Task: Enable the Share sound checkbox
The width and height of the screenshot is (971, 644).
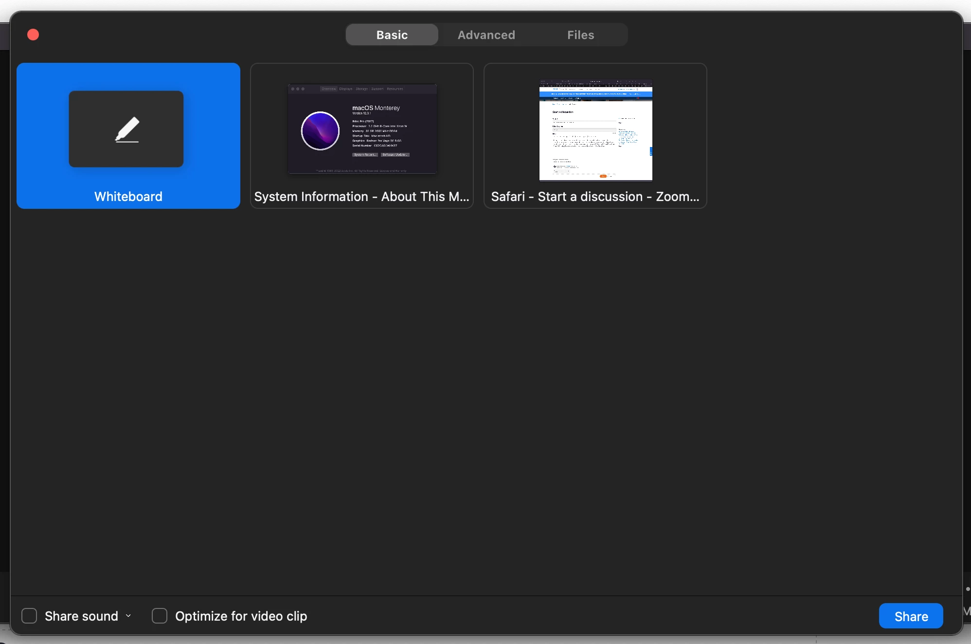Action: click(x=29, y=616)
